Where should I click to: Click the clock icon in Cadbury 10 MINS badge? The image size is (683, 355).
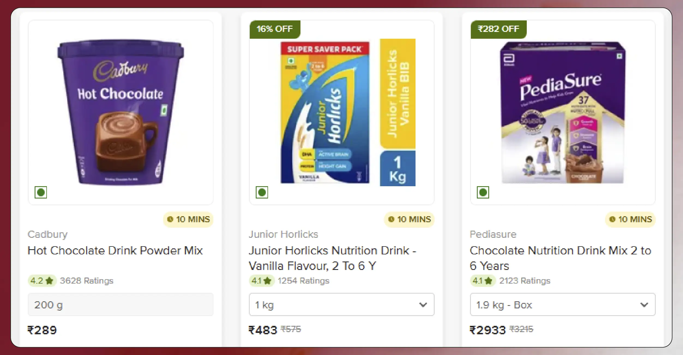(x=170, y=219)
